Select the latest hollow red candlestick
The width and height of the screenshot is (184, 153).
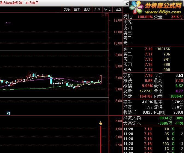coord(101,80)
